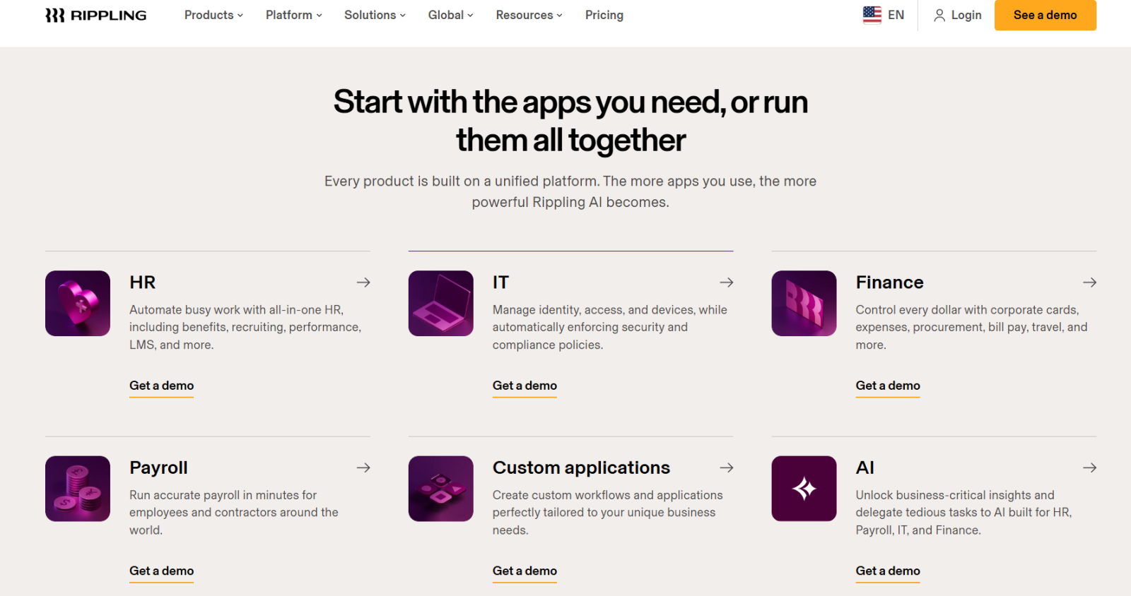
Task: Get a demo for Payroll
Action: [161, 571]
